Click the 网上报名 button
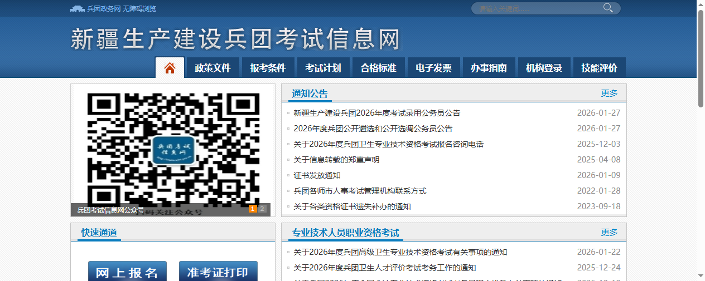 [x=127, y=272]
